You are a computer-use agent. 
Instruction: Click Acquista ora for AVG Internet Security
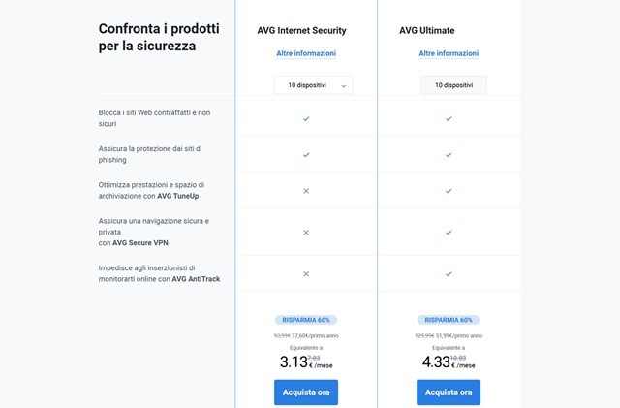coord(306,392)
